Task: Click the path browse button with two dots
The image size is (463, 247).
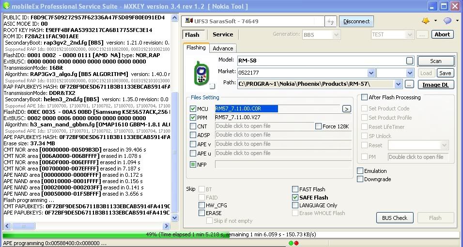Action: click(x=409, y=84)
